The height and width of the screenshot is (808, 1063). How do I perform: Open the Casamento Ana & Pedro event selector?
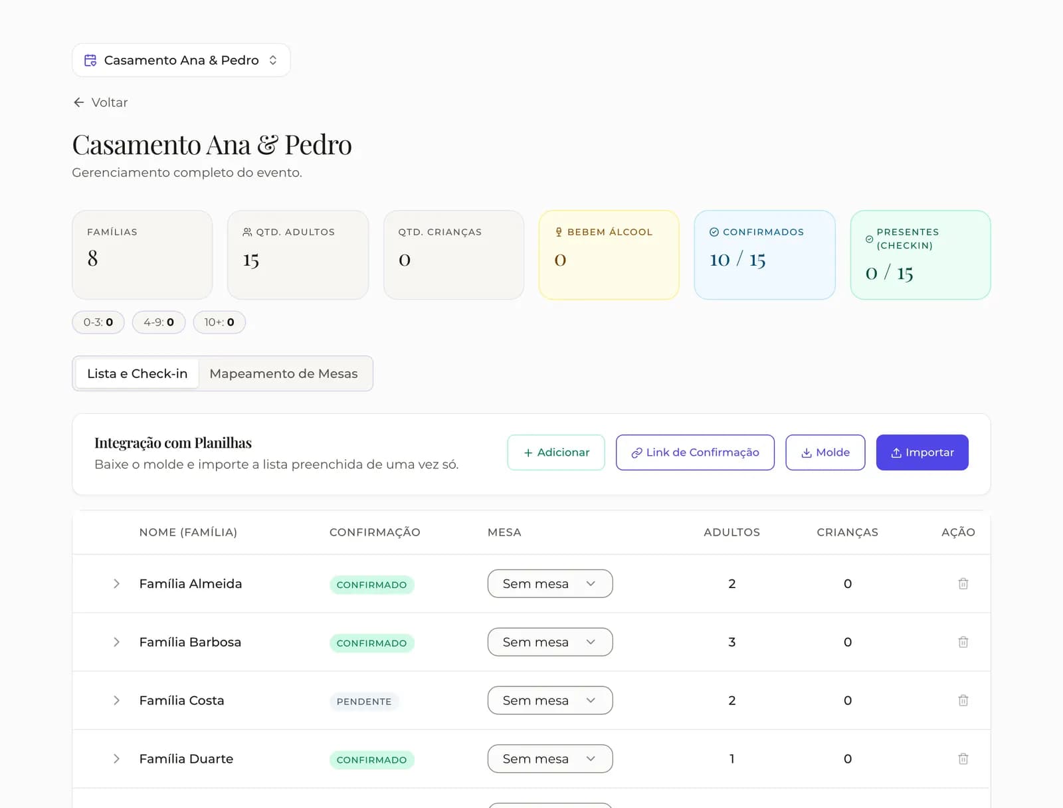[181, 60]
